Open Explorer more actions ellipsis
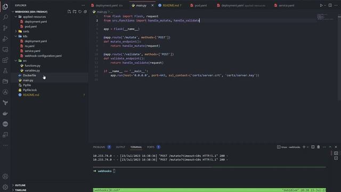The width and height of the screenshot is (341, 192). coord(83,5)
